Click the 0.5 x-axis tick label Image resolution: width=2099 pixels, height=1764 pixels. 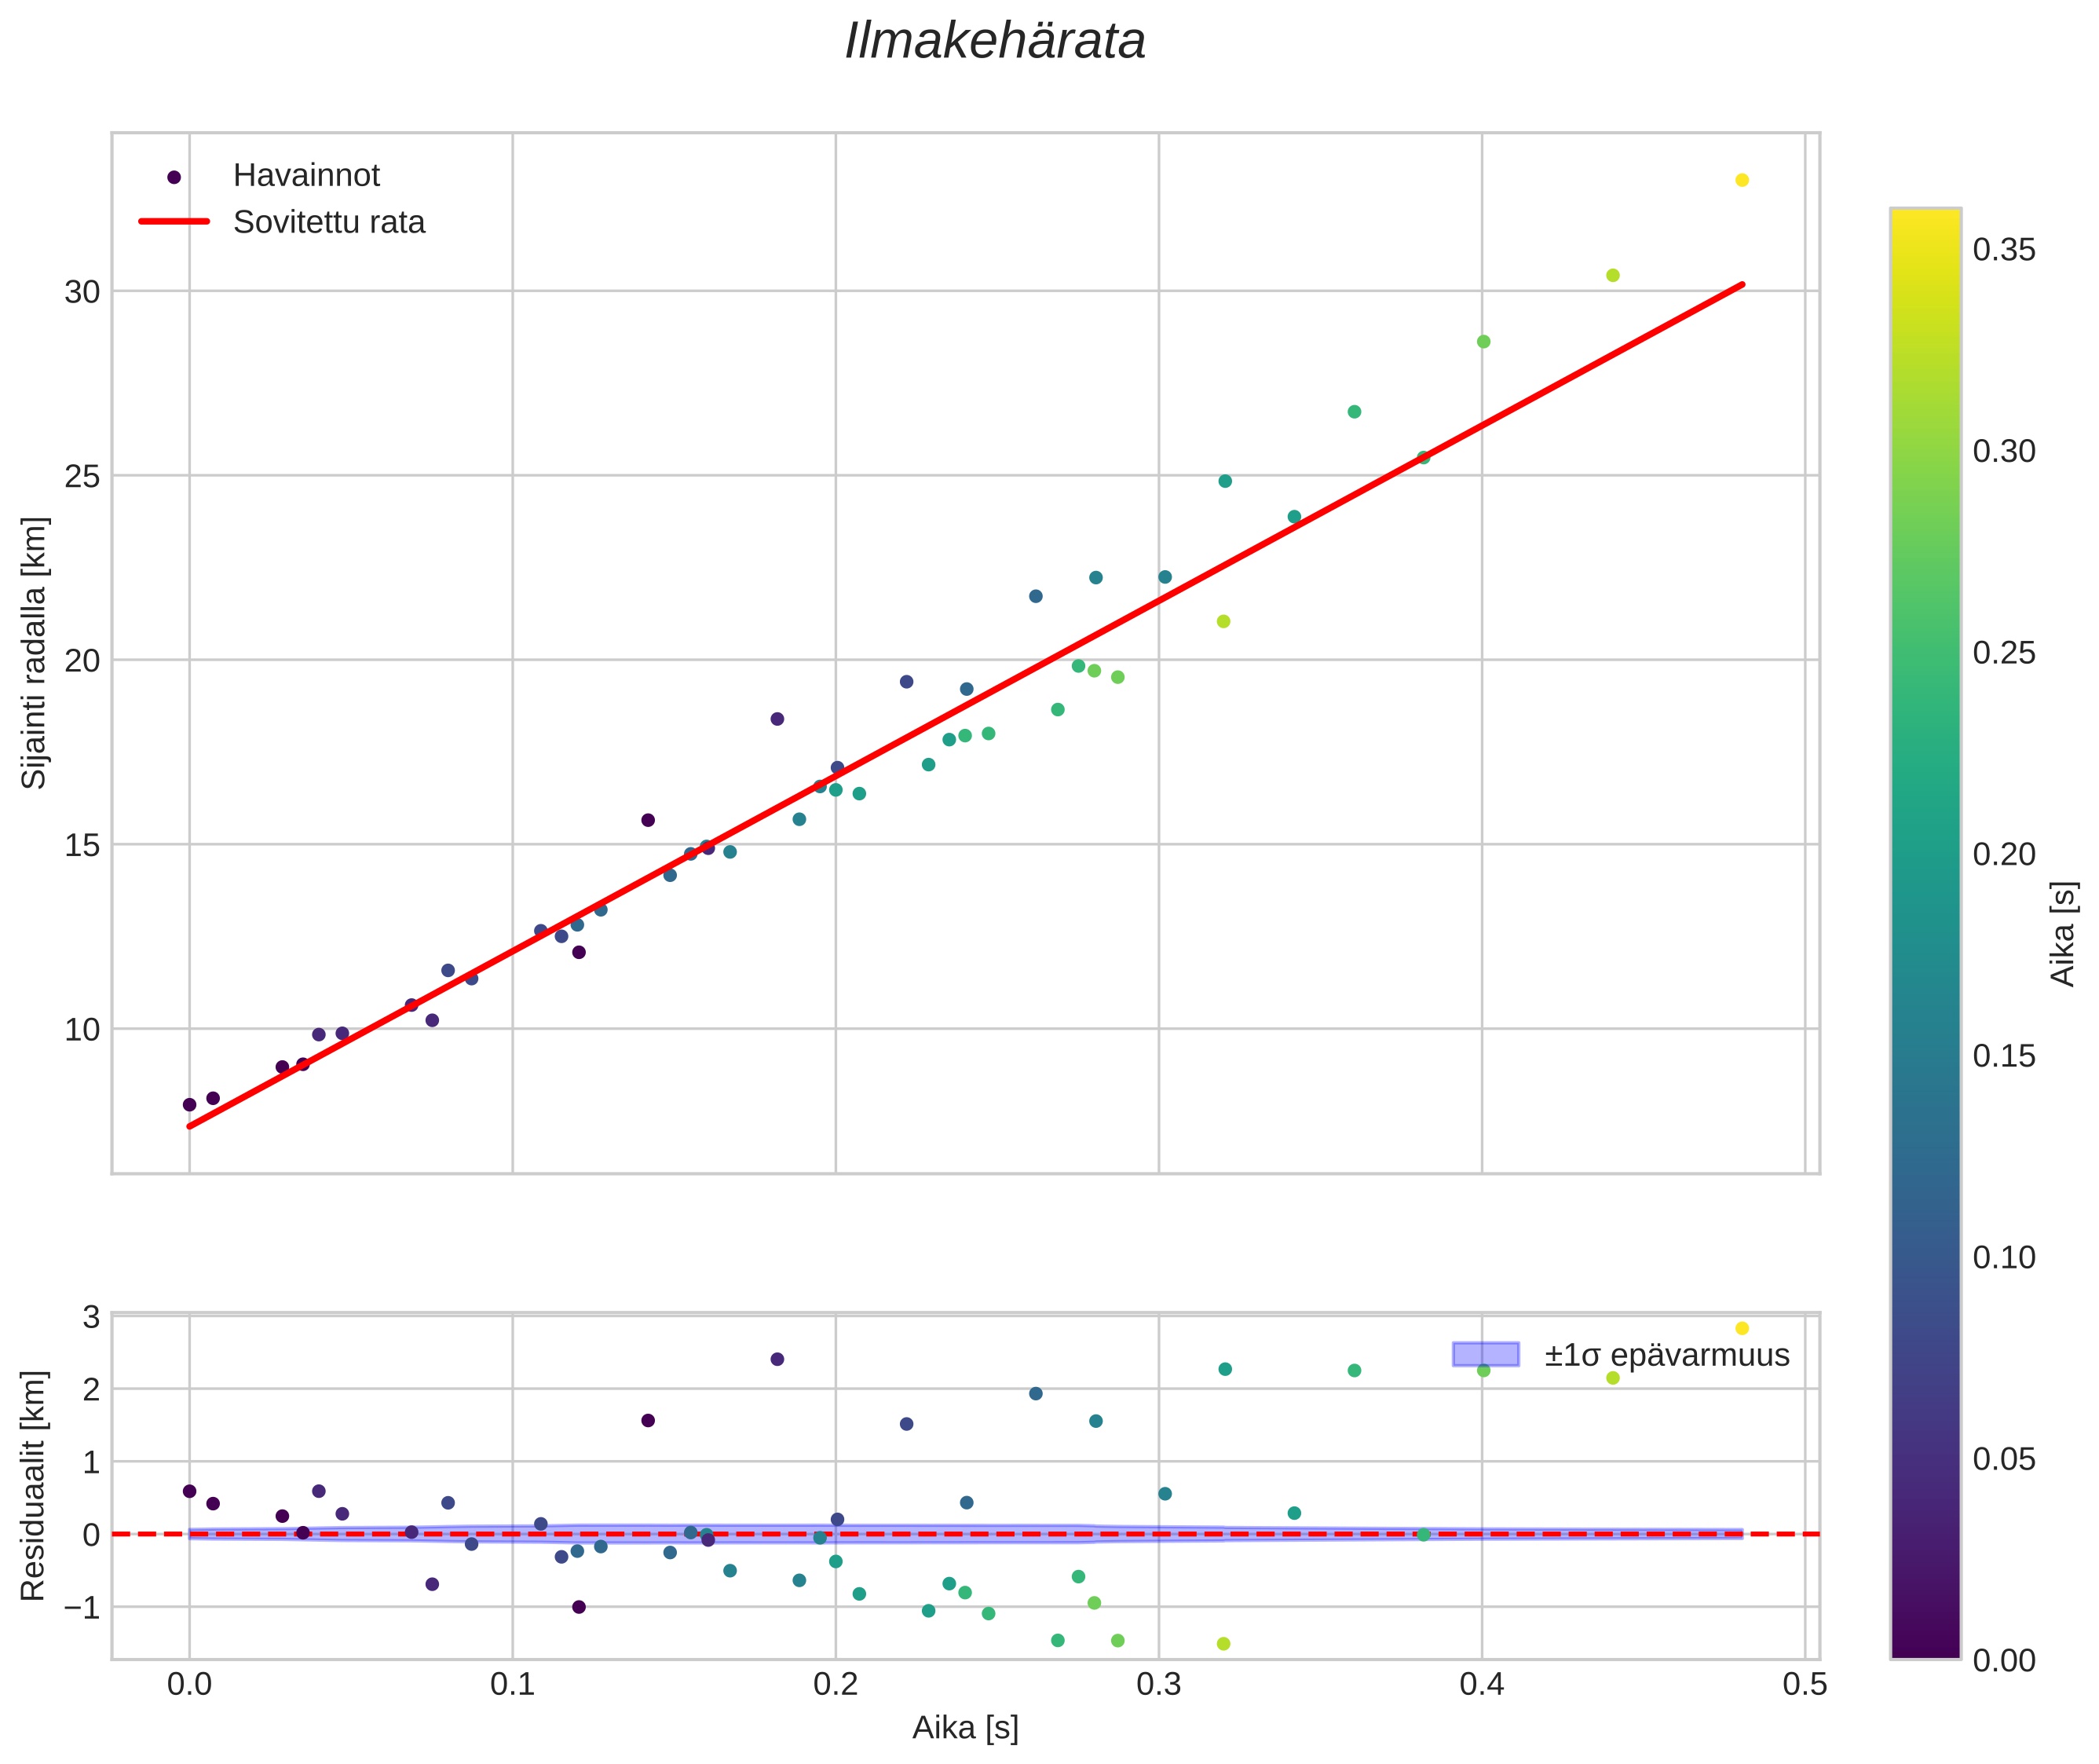point(1804,1685)
